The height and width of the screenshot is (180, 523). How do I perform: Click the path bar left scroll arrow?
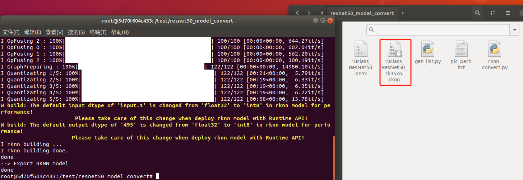click(321, 13)
